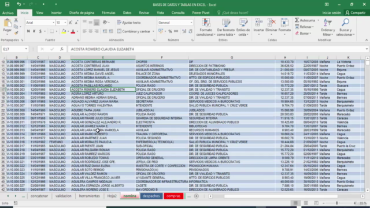The height and width of the screenshot is (208, 370).
Task: Toggle underline S formatting
Action: coord(40,31)
